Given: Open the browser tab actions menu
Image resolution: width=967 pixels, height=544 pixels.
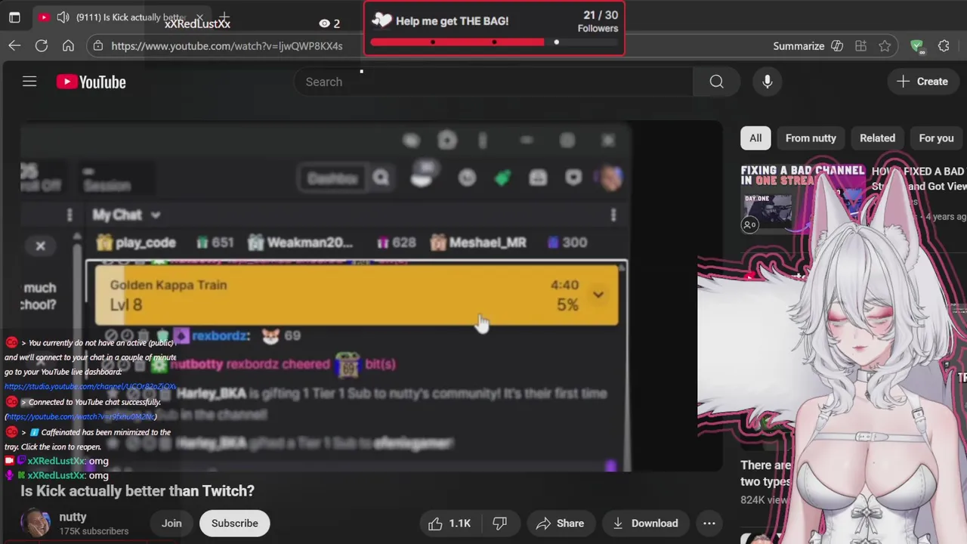Looking at the screenshot, I should (14, 17).
